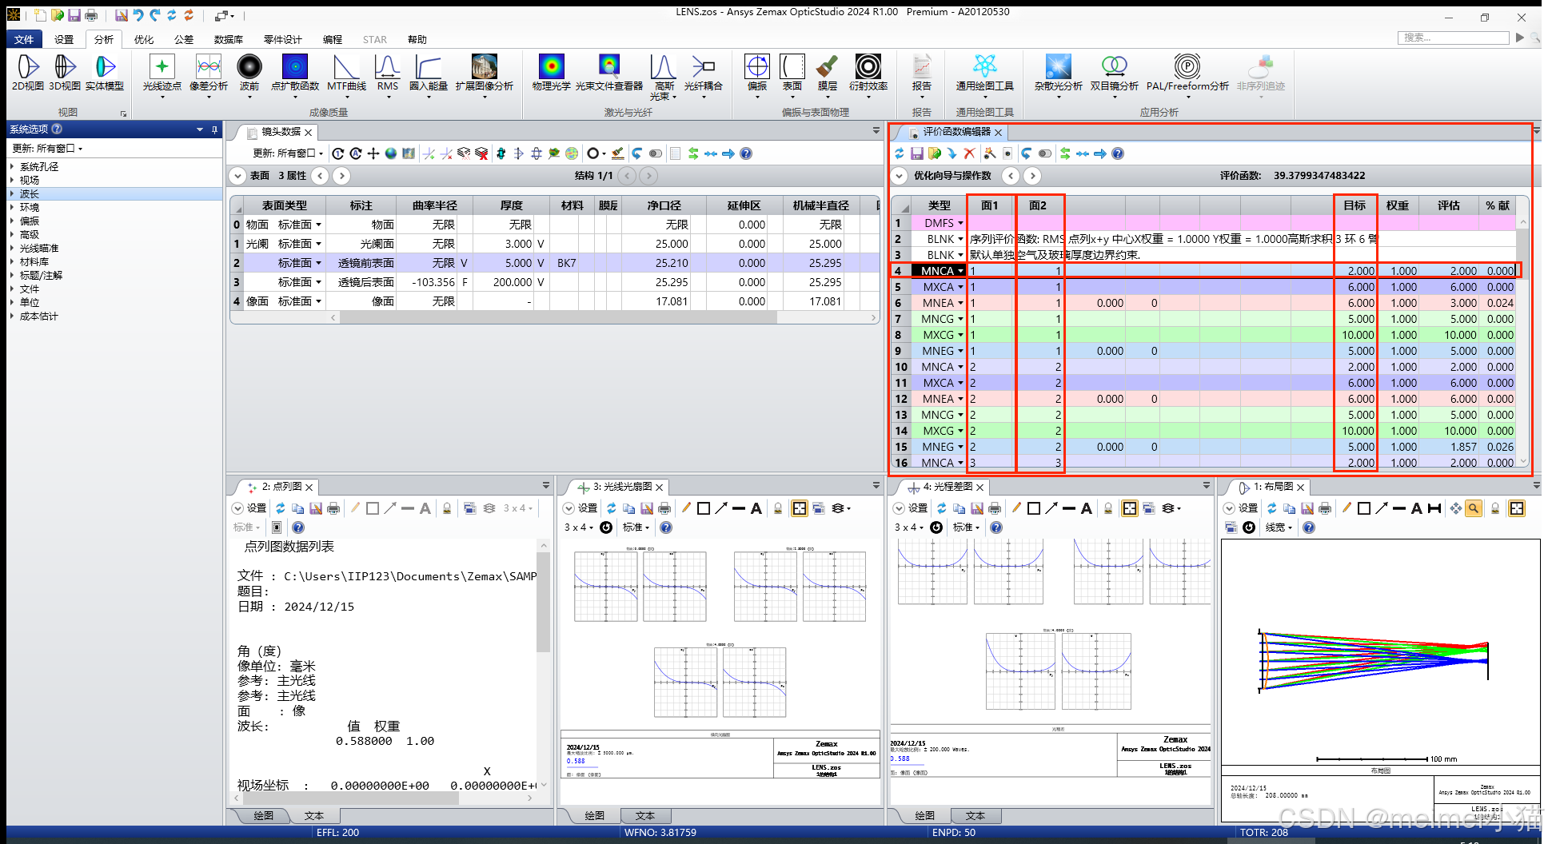The height and width of the screenshot is (844, 1548).
Task: Switch to the 优化 ribbon tab
Action: tap(144, 39)
